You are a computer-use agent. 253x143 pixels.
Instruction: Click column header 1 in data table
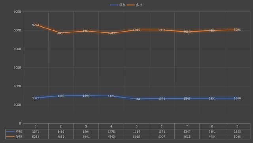point(36,126)
